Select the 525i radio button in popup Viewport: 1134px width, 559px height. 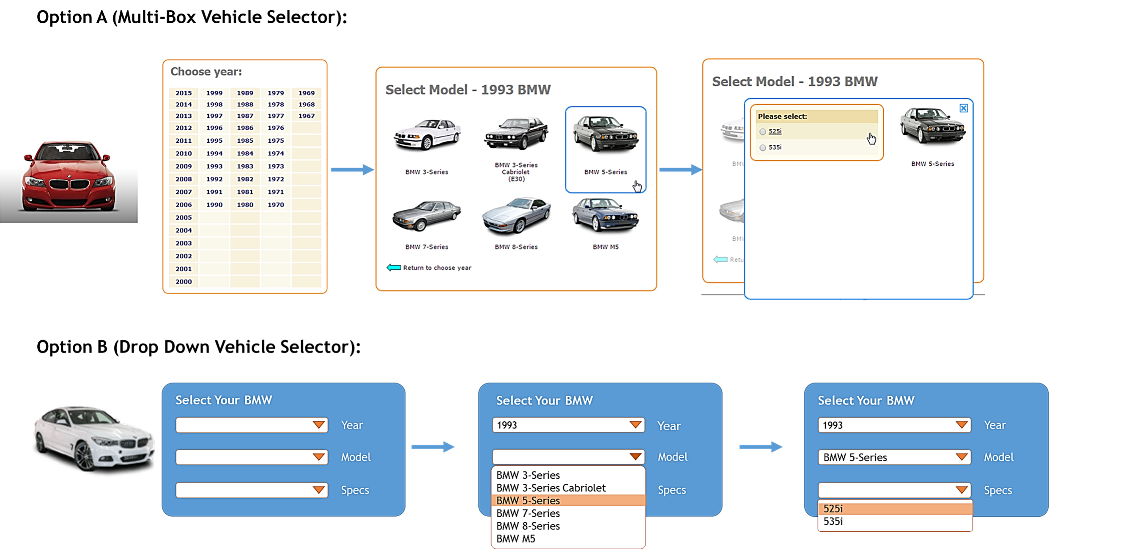(x=762, y=131)
